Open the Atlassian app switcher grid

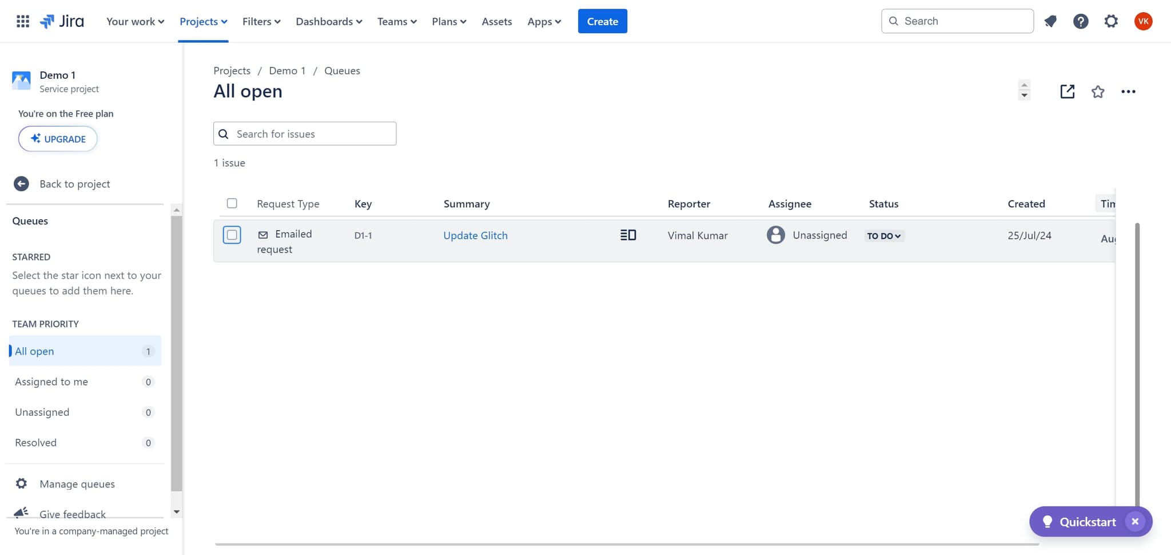click(x=23, y=21)
